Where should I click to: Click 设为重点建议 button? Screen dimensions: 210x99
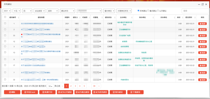click(83, 92)
